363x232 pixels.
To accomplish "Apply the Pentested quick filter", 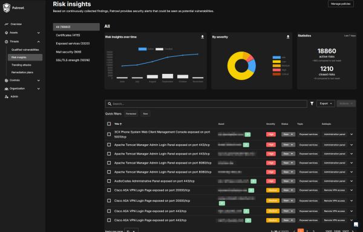I will [x=131, y=114].
